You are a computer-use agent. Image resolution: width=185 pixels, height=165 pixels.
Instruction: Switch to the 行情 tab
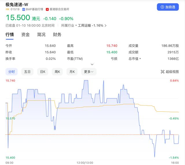(10, 35)
